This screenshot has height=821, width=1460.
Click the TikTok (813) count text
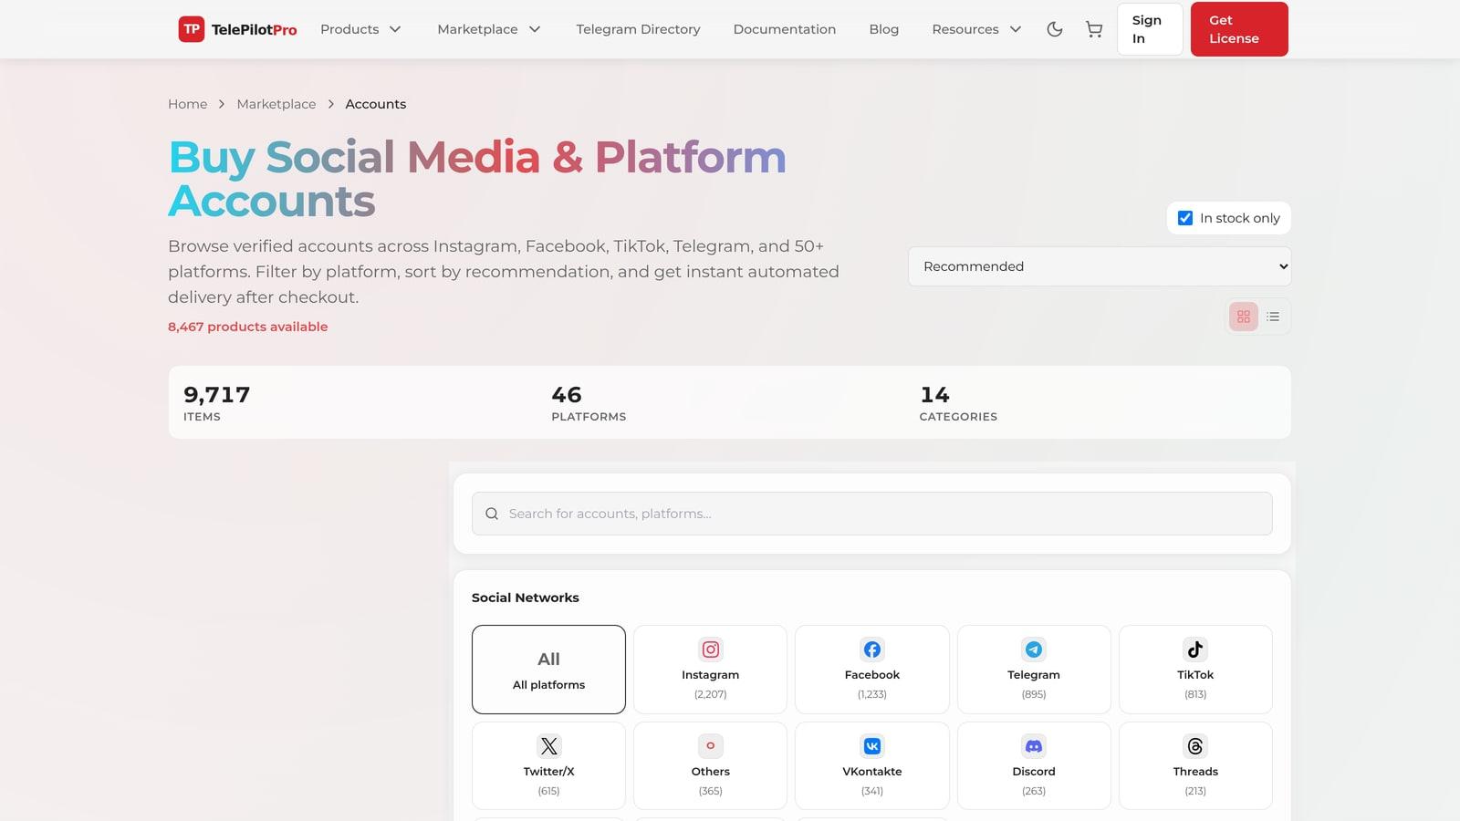(1195, 694)
